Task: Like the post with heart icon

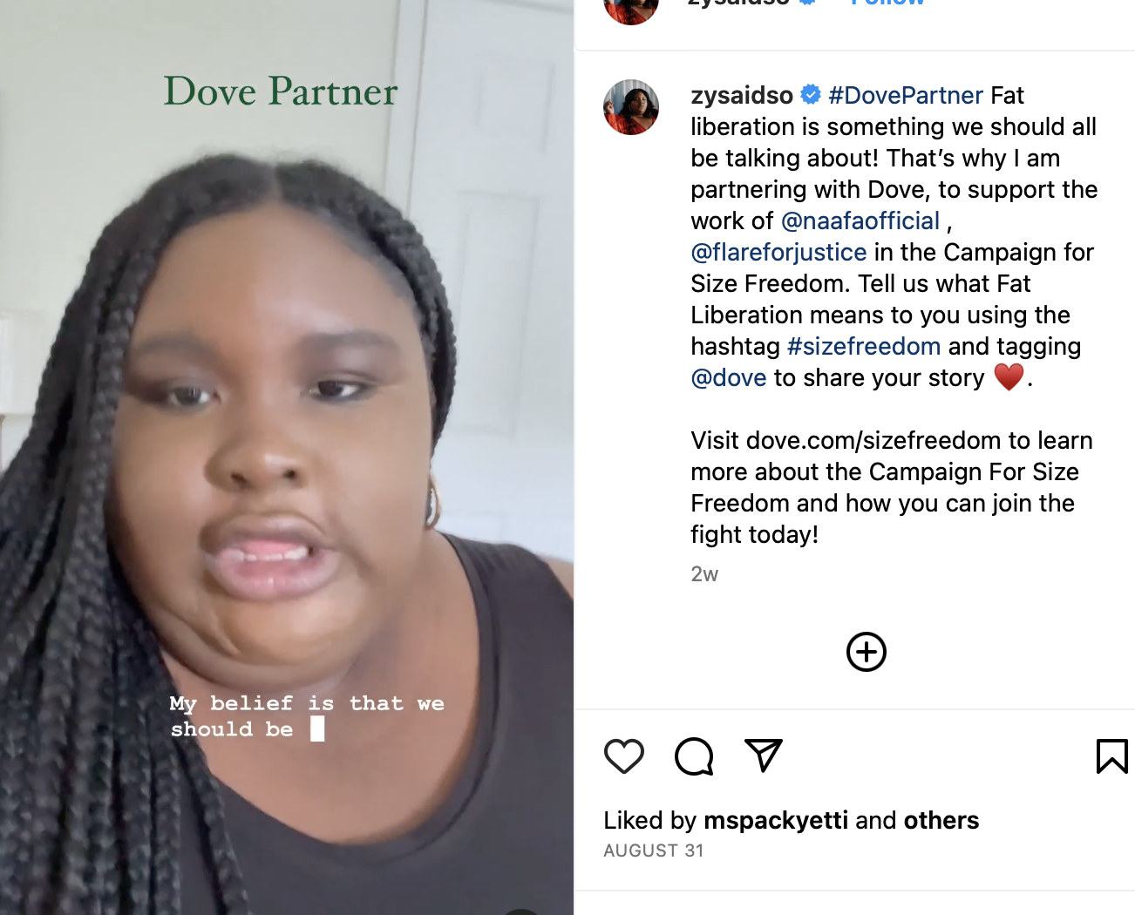Action: click(624, 756)
